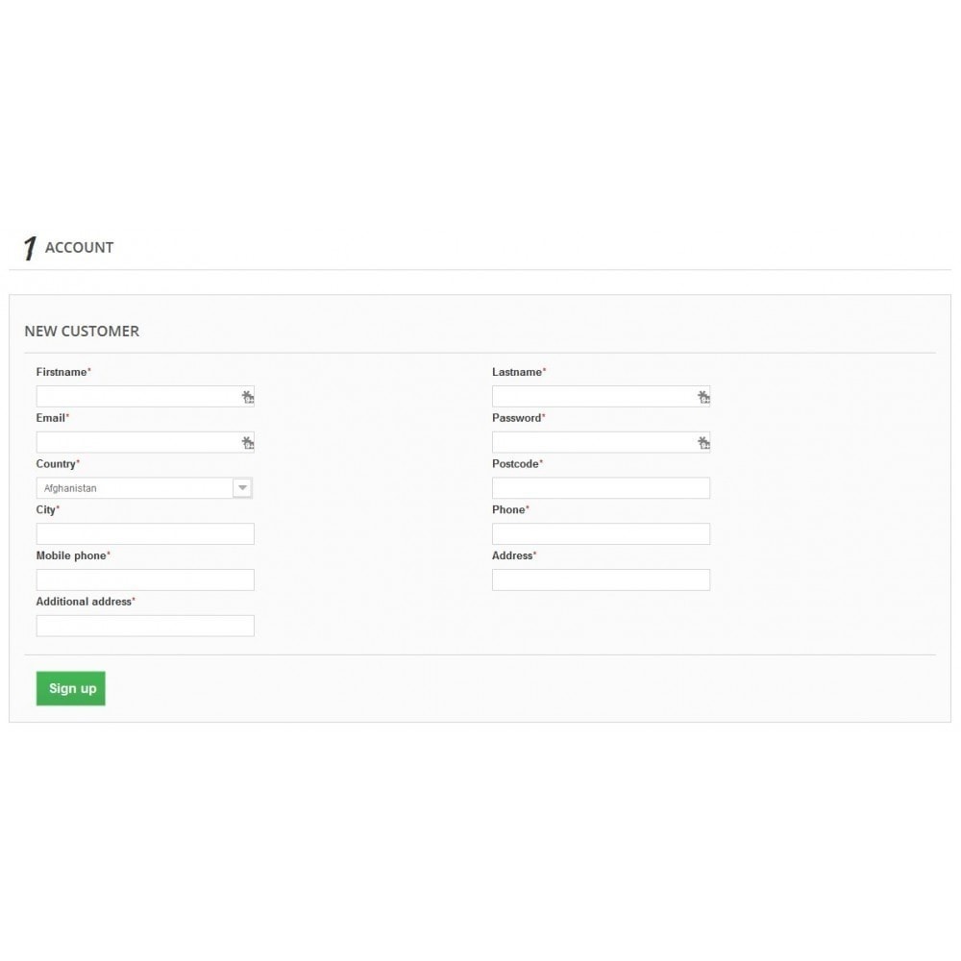Click the autofill icon in Password field
Screen dimensions: 961x961
click(703, 442)
